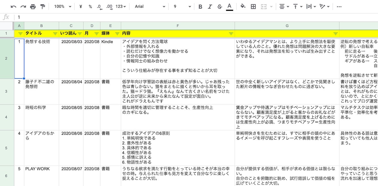Viewport: 378px width, 186px height.
Task: Open filter for タイトル column
Action: [x=55, y=34]
